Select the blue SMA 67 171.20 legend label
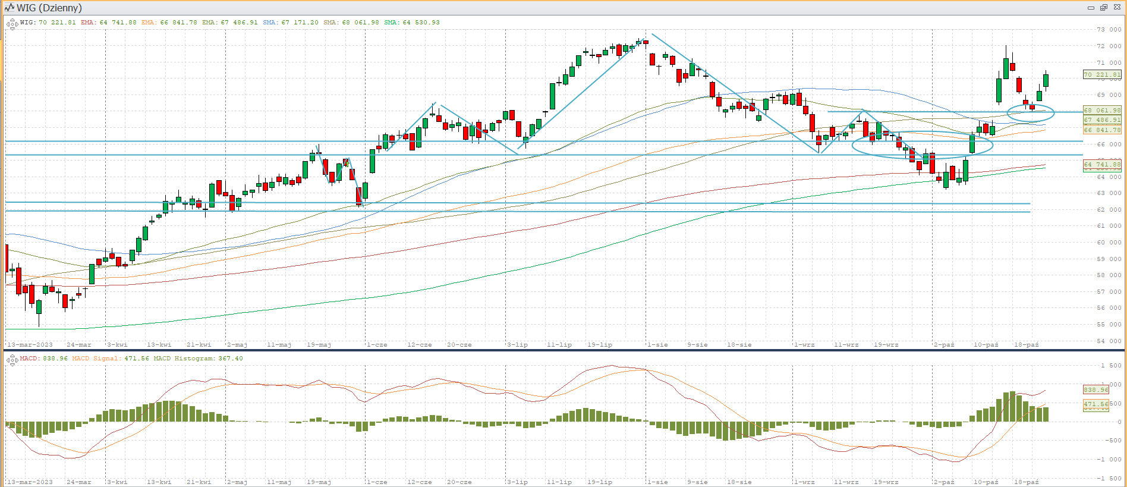The width and height of the screenshot is (1127, 487). click(290, 23)
